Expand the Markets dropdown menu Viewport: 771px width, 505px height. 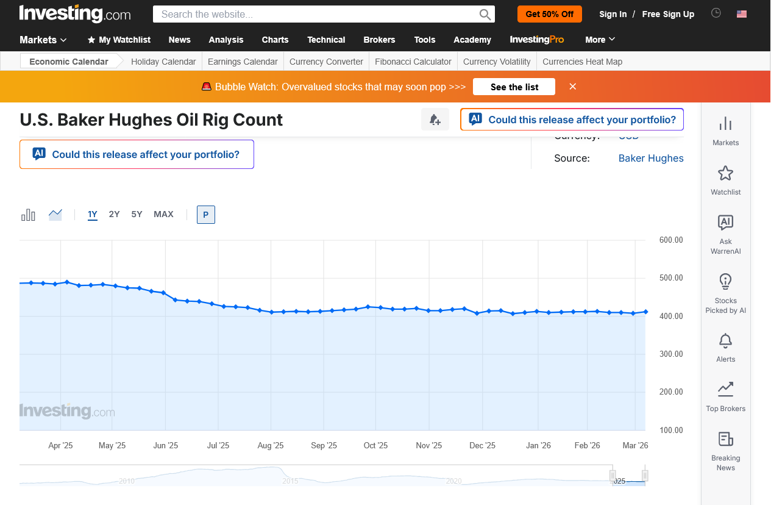pyautogui.click(x=43, y=40)
